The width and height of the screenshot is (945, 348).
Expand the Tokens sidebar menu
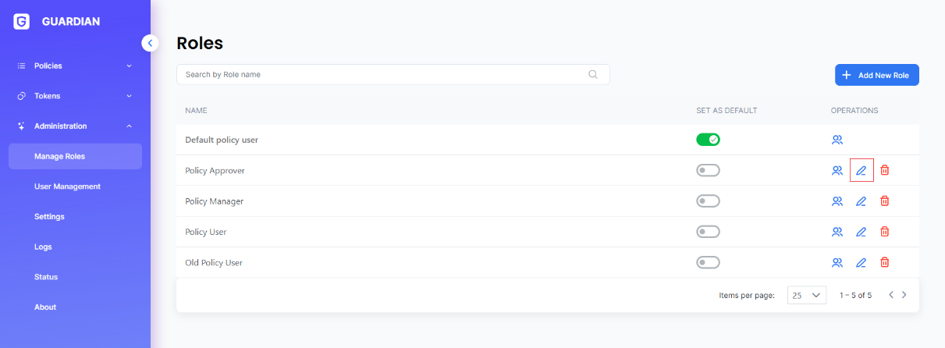coord(75,96)
